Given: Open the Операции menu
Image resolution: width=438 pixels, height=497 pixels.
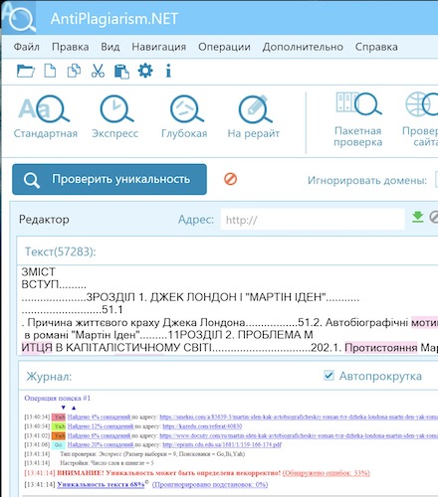Looking at the screenshot, I should coord(224,47).
